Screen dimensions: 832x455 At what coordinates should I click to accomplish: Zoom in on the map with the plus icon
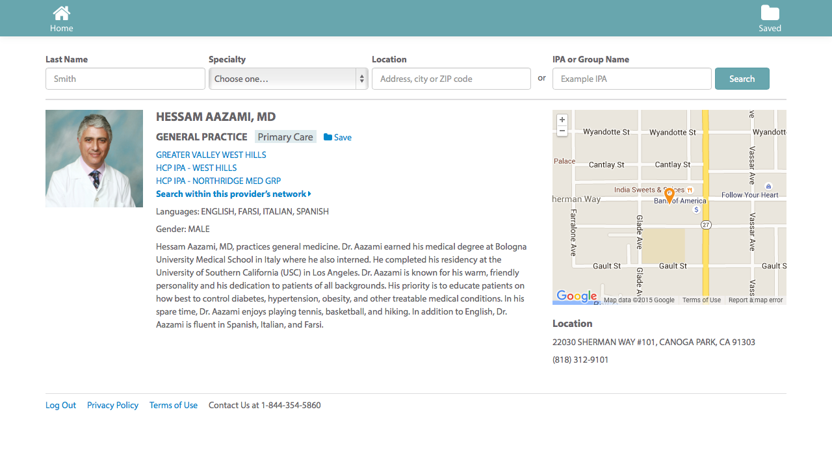pyautogui.click(x=562, y=120)
